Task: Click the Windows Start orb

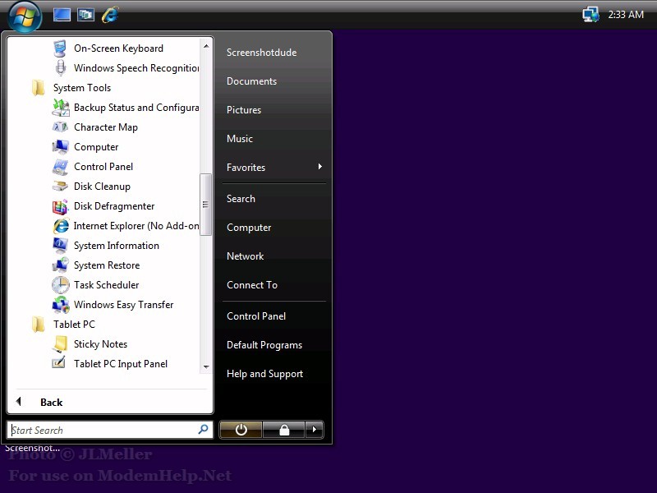Action: pyautogui.click(x=25, y=16)
